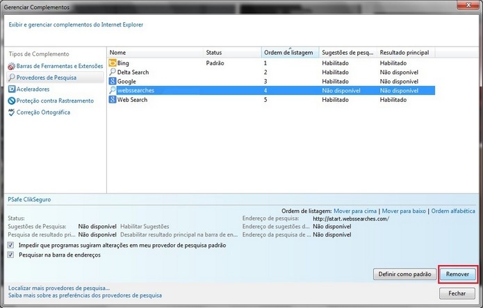Viewport: 483px width, 308px height.
Task: Click the Aceleradores icon
Action: (x=11, y=89)
